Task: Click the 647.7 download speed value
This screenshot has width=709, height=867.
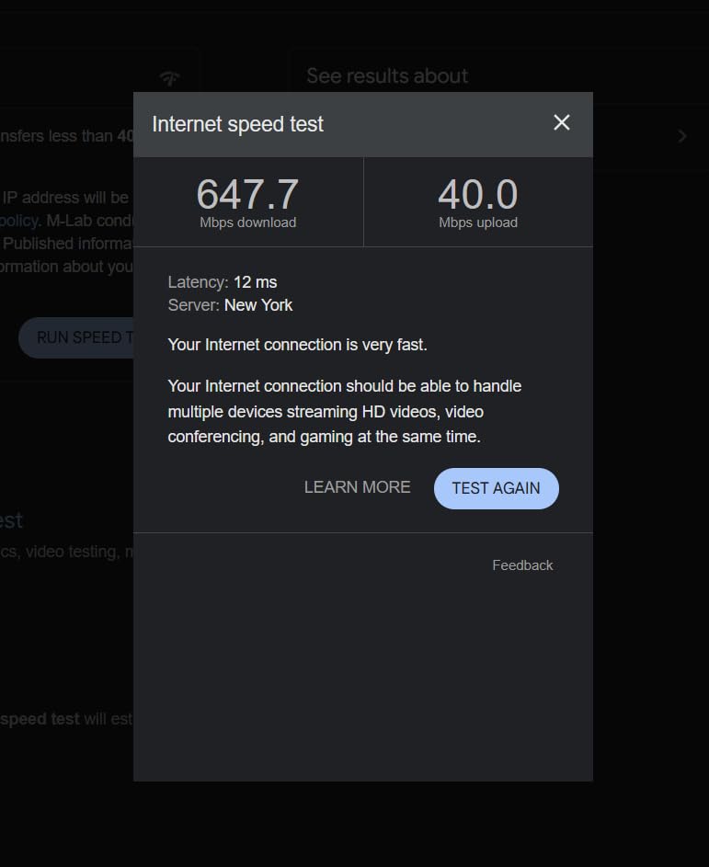Action: [x=247, y=194]
